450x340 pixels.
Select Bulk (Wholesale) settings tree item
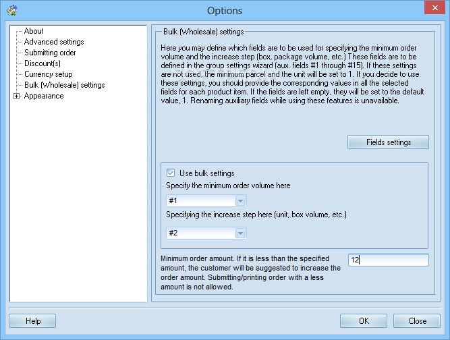point(65,85)
